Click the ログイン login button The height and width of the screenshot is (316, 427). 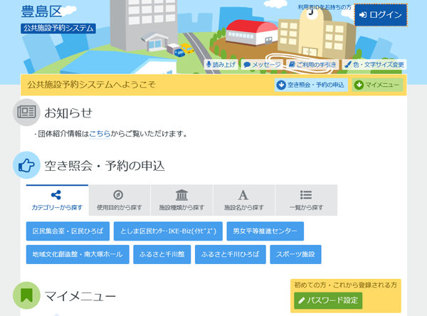click(381, 15)
